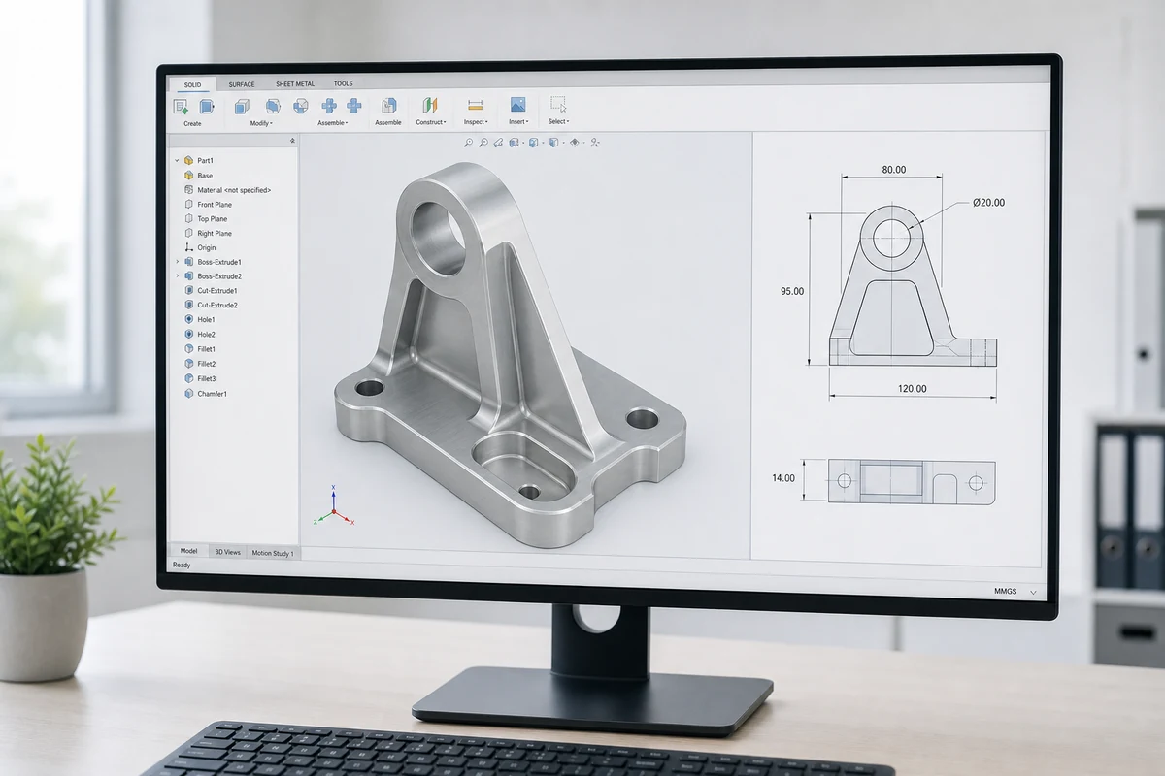
Task: Click the top view drawing below front view
Action: [911, 483]
